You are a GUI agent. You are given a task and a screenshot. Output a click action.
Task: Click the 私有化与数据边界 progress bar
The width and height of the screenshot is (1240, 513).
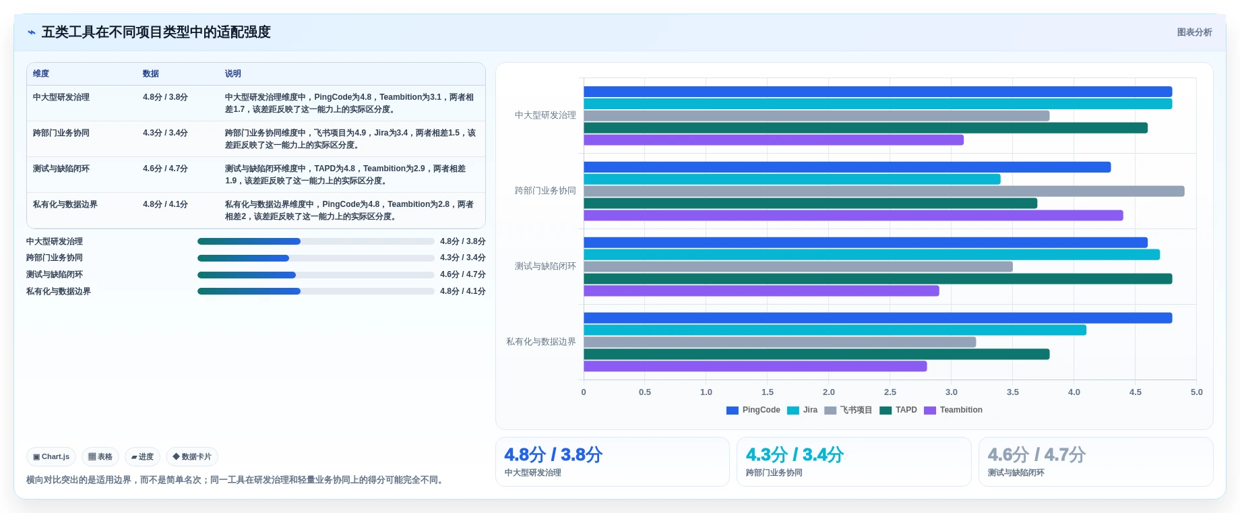tap(315, 291)
